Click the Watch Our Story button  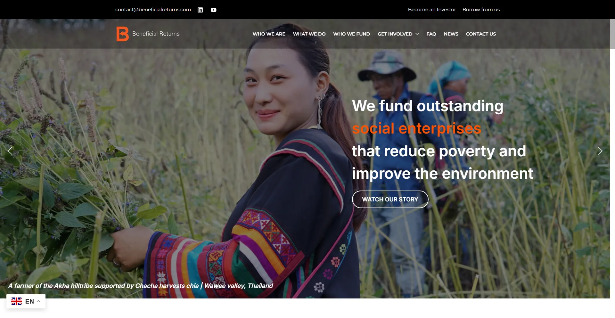click(390, 199)
